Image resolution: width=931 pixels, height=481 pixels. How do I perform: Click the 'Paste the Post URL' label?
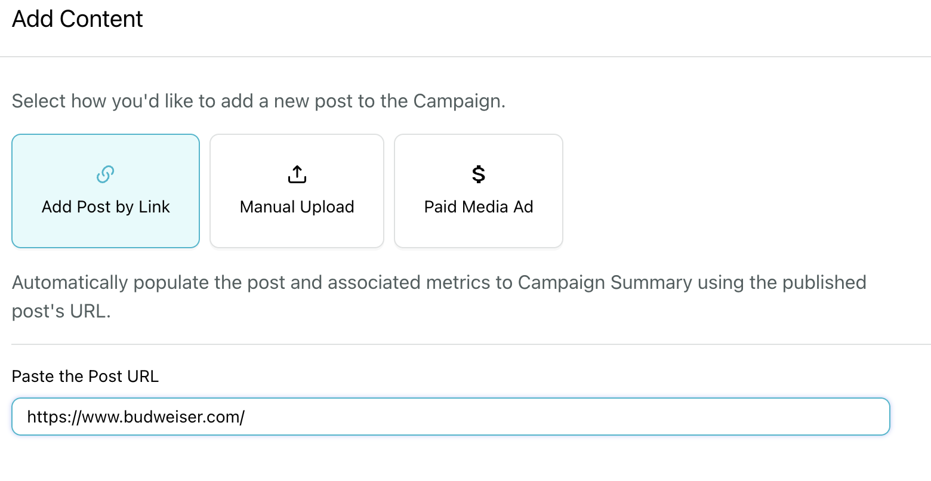tap(85, 377)
